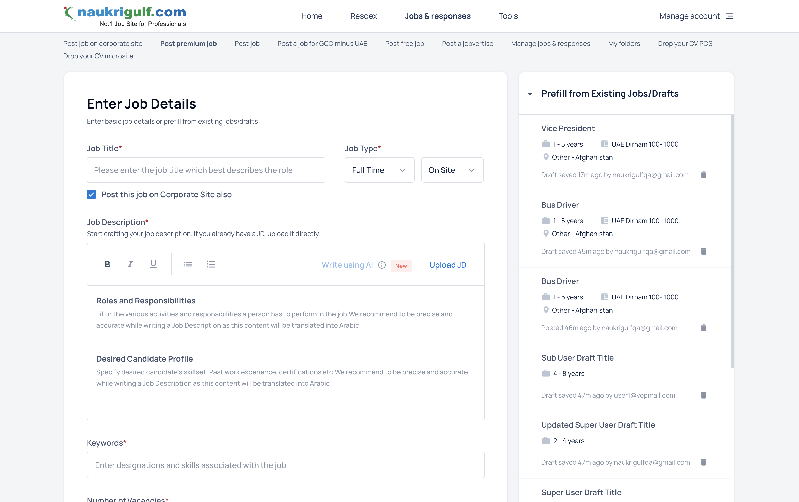Delete the Bus Driver job posted 46m ago
Viewport: 799px width, 502px height.
click(x=703, y=328)
